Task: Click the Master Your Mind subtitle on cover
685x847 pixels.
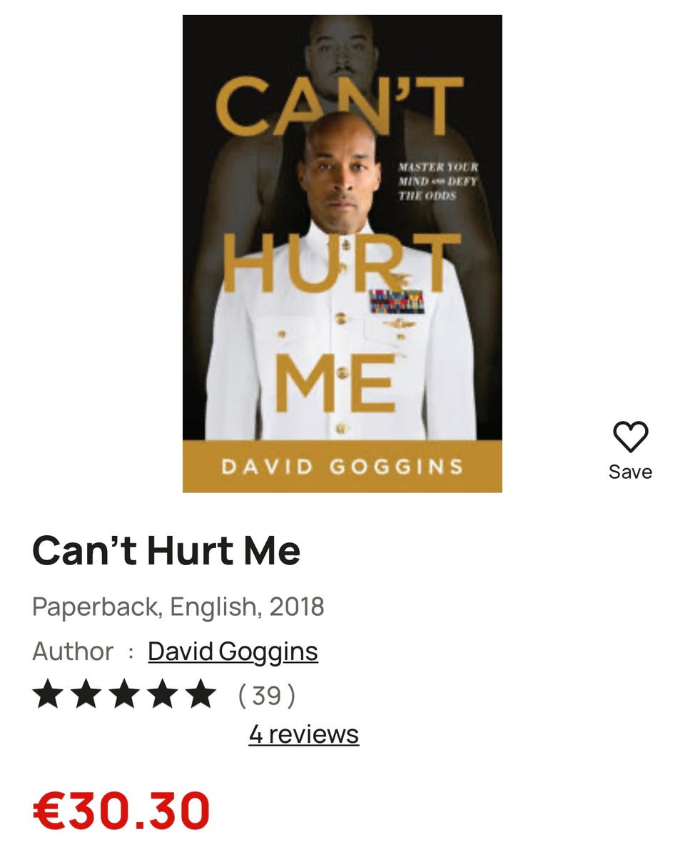Action: (x=438, y=181)
